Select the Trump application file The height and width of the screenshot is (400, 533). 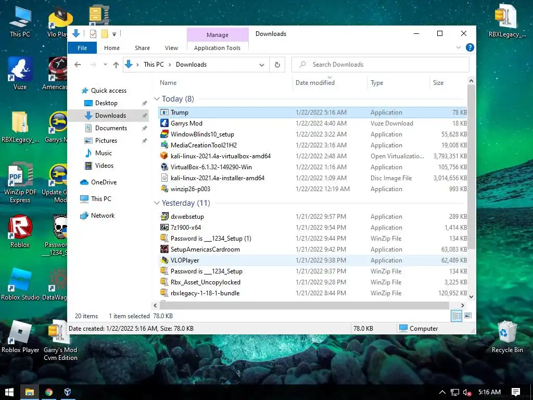point(313,113)
